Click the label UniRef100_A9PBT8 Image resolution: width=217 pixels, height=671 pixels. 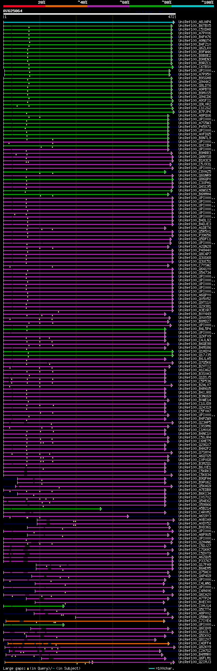(195, 89)
